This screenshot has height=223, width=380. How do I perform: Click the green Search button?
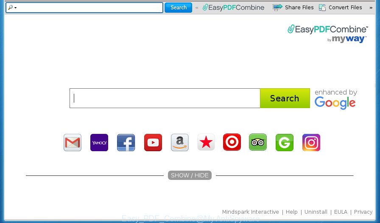point(285,98)
